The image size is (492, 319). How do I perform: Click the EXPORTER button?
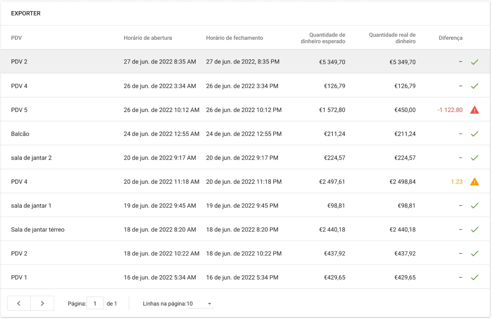pos(26,13)
